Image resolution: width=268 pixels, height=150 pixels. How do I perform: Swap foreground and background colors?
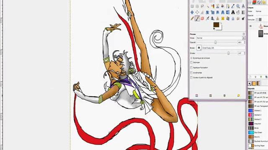pos(221,23)
